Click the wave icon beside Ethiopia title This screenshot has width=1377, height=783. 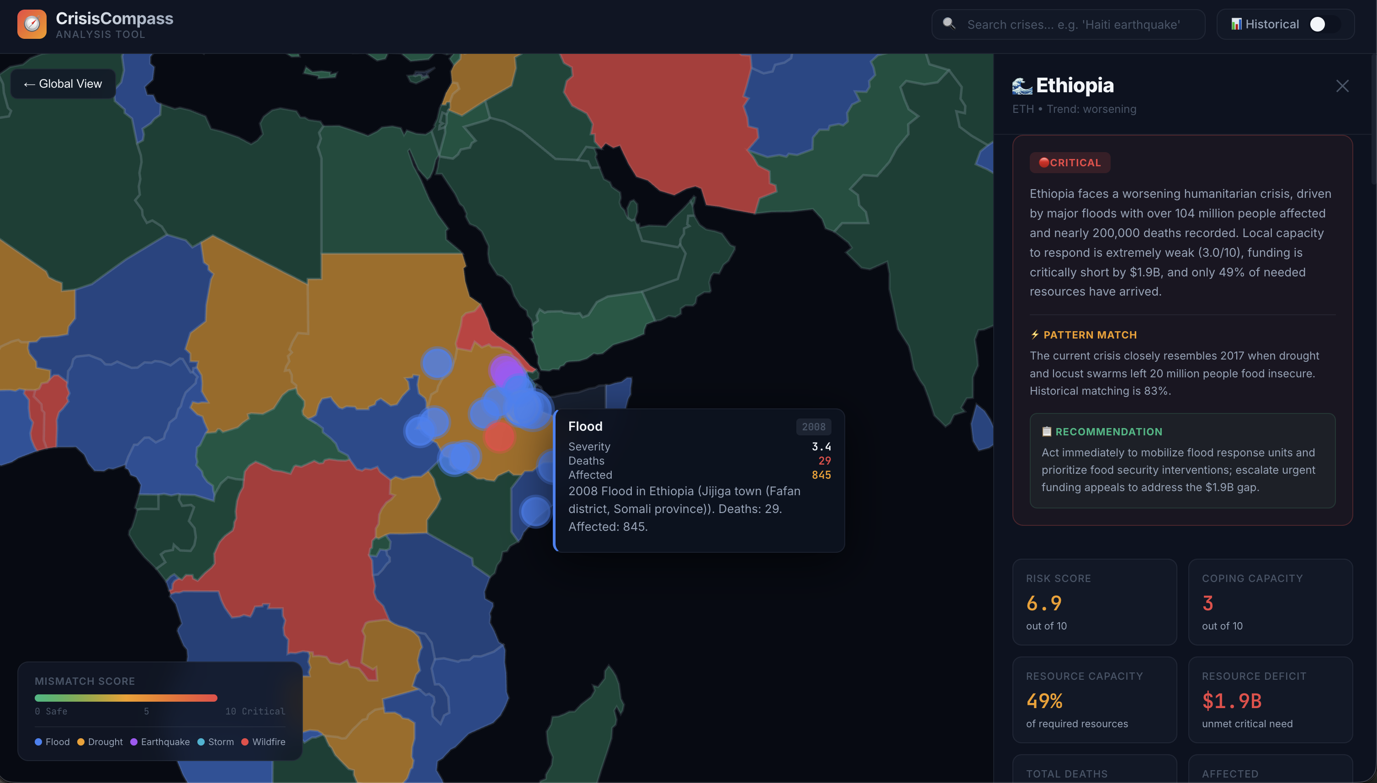[1022, 86]
